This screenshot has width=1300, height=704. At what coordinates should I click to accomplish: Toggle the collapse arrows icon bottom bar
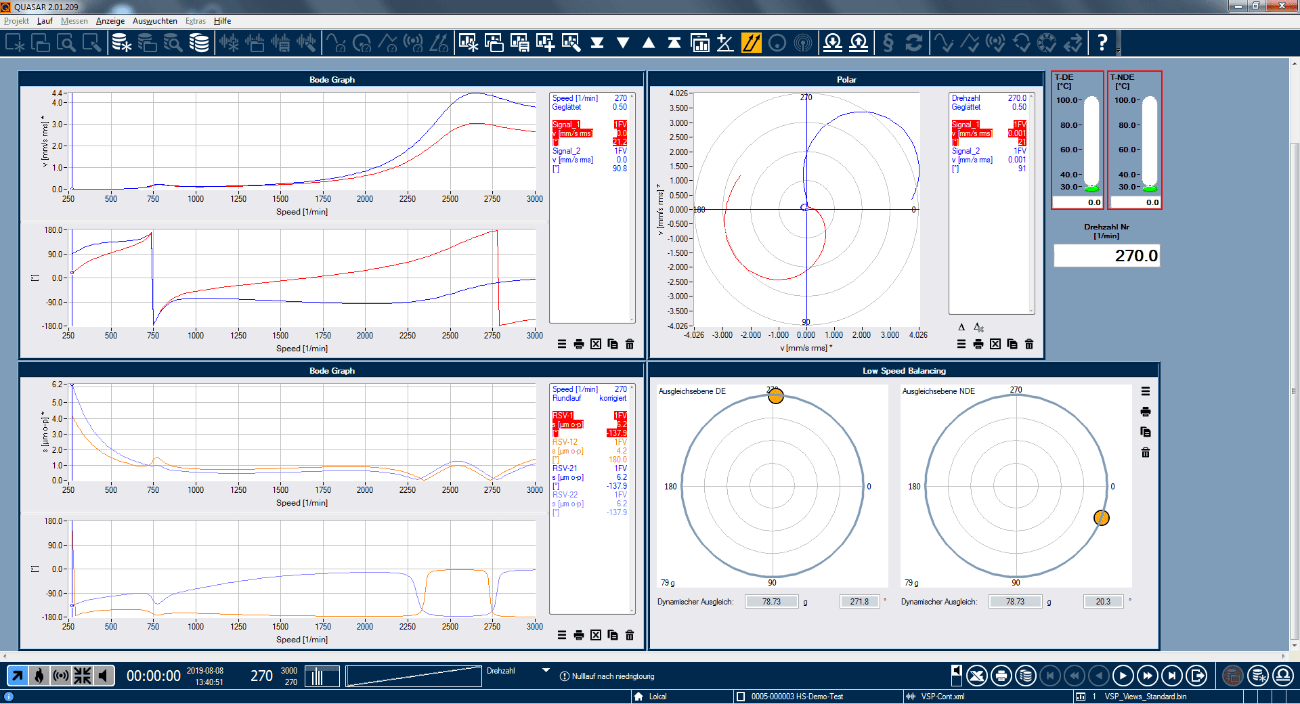[83, 676]
